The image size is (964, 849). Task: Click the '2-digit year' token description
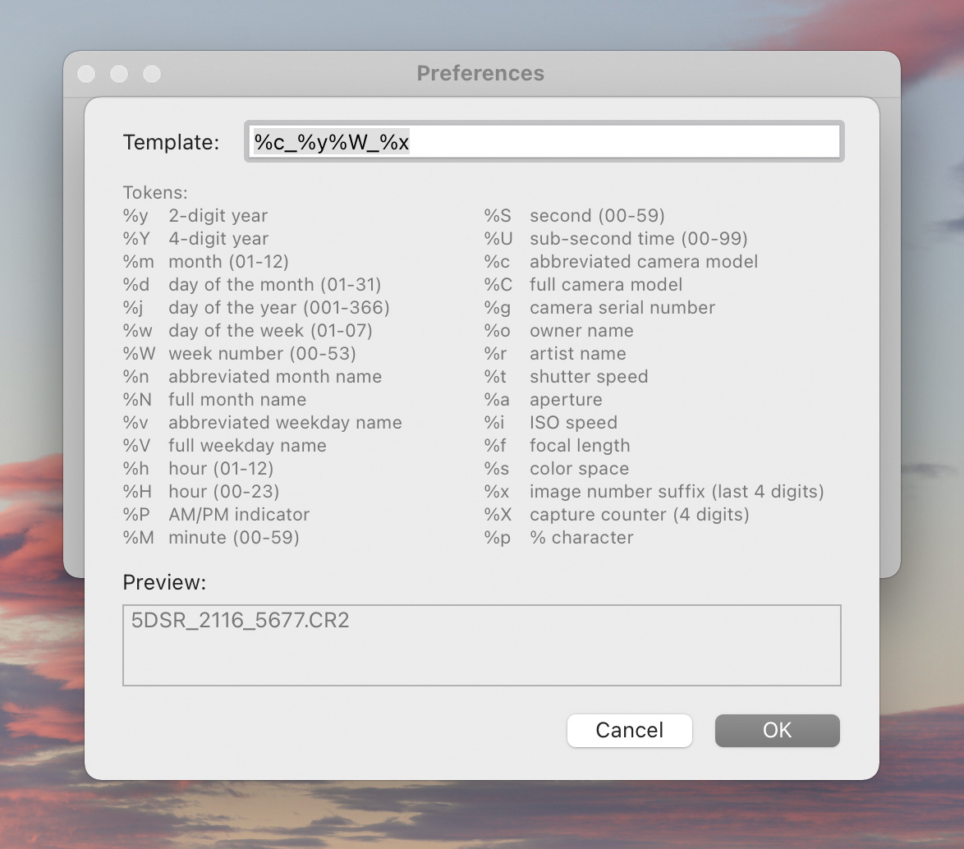[x=218, y=216]
